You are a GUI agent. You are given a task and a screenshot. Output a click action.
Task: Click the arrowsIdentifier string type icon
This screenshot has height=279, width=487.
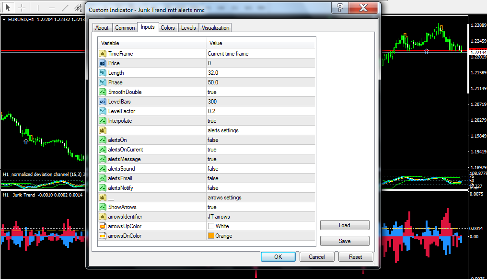(102, 217)
